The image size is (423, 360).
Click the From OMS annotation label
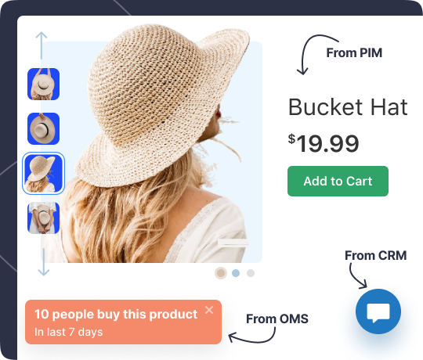pos(277,319)
